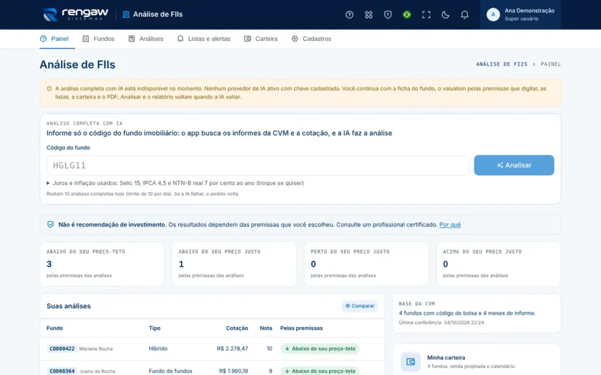Click PAINEL breadcrumb item
The image size is (601, 375).
pos(551,64)
